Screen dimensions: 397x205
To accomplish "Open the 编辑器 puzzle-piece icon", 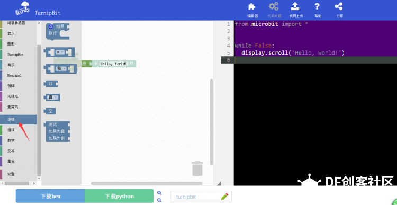I will 252,7.
